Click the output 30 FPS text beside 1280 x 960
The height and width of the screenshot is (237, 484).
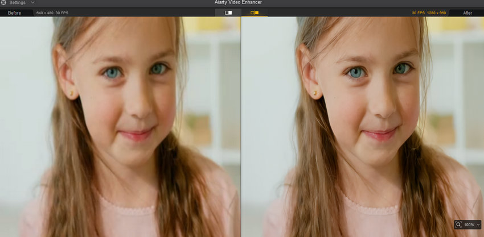[419, 13]
